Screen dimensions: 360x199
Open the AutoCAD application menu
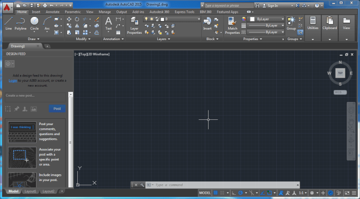(7, 7)
